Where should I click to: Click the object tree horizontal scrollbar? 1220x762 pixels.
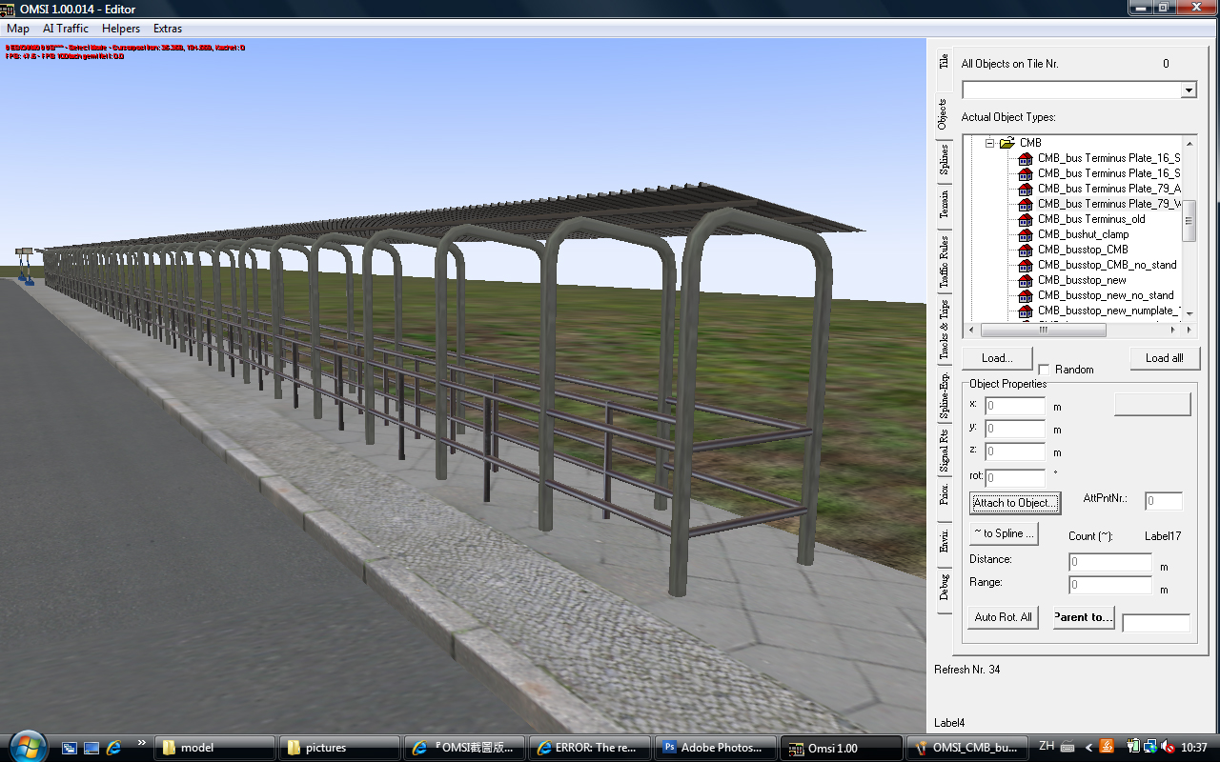(1043, 331)
